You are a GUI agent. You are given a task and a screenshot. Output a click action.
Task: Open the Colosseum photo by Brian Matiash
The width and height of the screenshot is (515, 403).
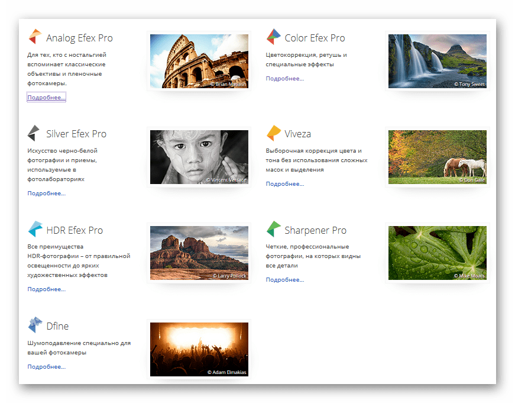click(x=199, y=61)
